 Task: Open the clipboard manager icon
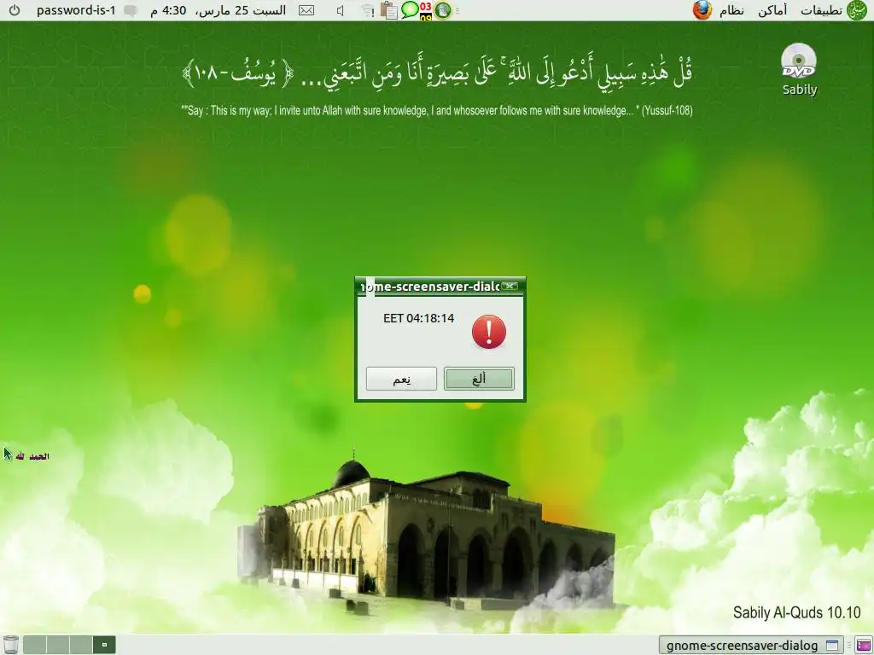pyautogui.click(x=389, y=10)
